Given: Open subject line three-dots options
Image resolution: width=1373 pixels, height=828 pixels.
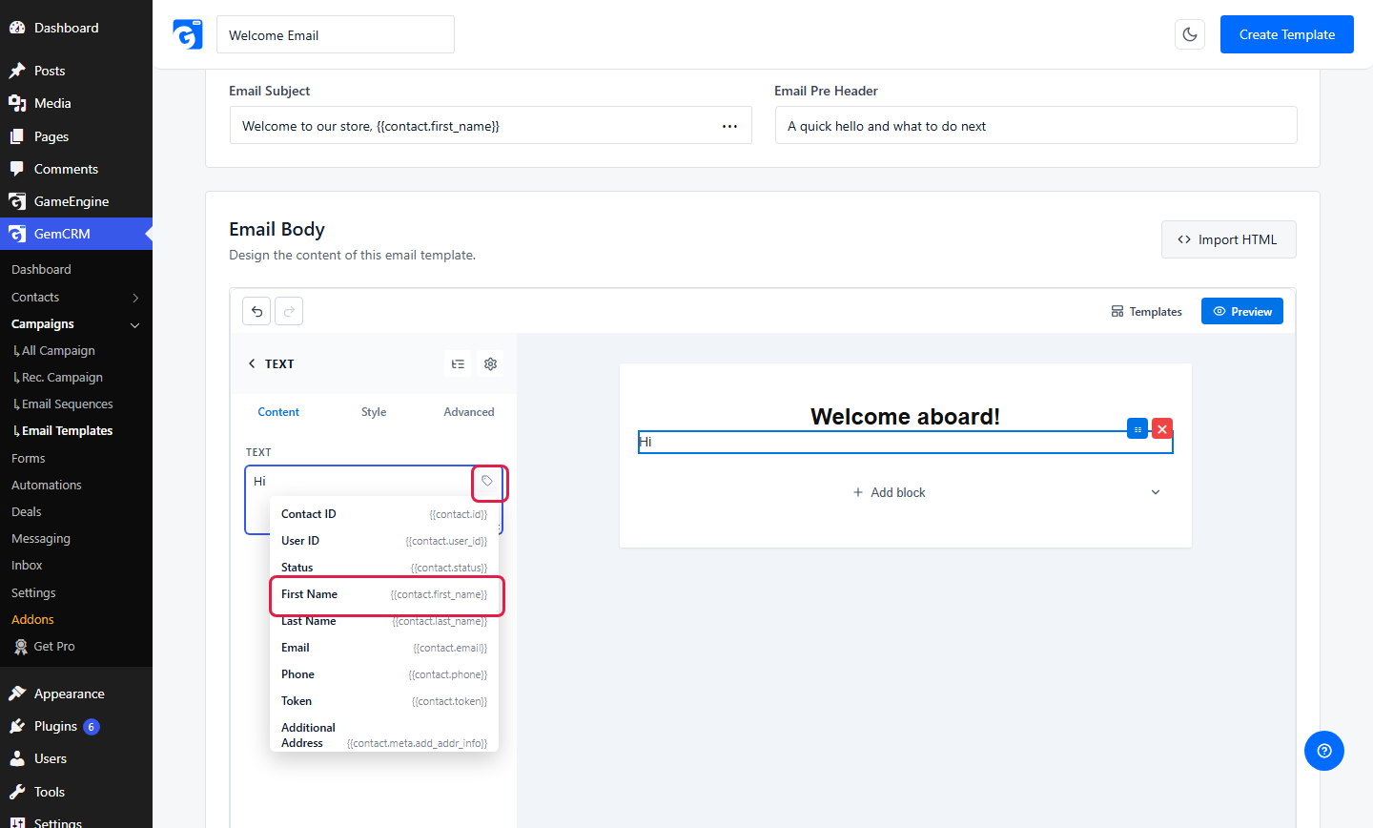Looking at the screenshot, I should (x=729, y=126).
